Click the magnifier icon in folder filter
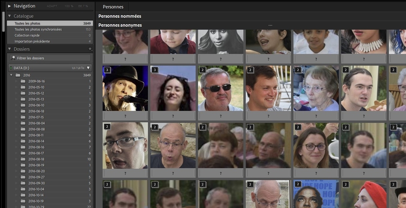The image size is (406, 208). [x=14, y=58]
